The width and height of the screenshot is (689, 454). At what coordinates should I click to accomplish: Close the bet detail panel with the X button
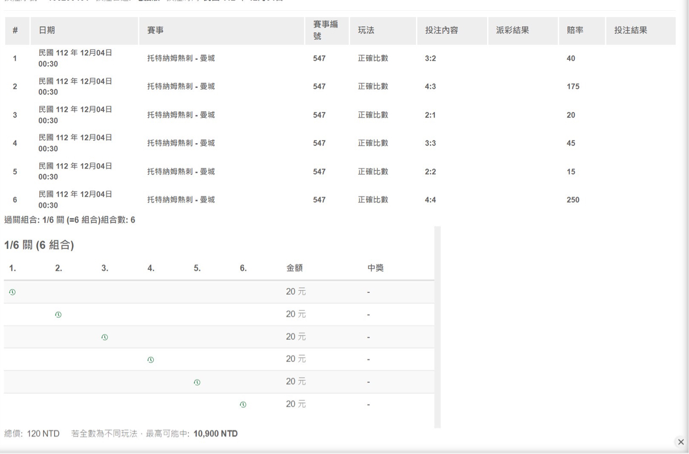tap(681, 442)
